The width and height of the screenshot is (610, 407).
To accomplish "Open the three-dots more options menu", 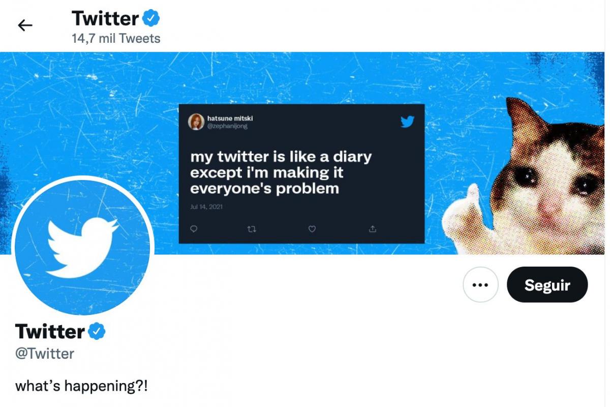I will [x=480, y=285].
